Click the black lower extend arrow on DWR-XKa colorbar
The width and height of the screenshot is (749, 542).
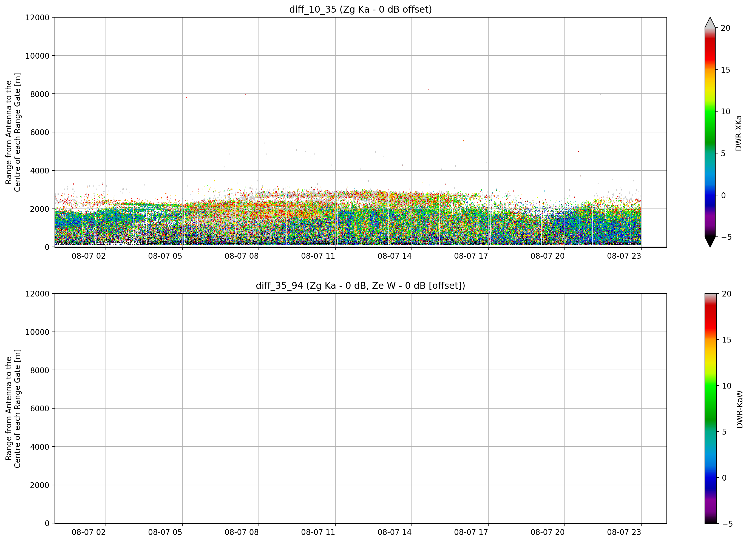[x=710, y=242]
